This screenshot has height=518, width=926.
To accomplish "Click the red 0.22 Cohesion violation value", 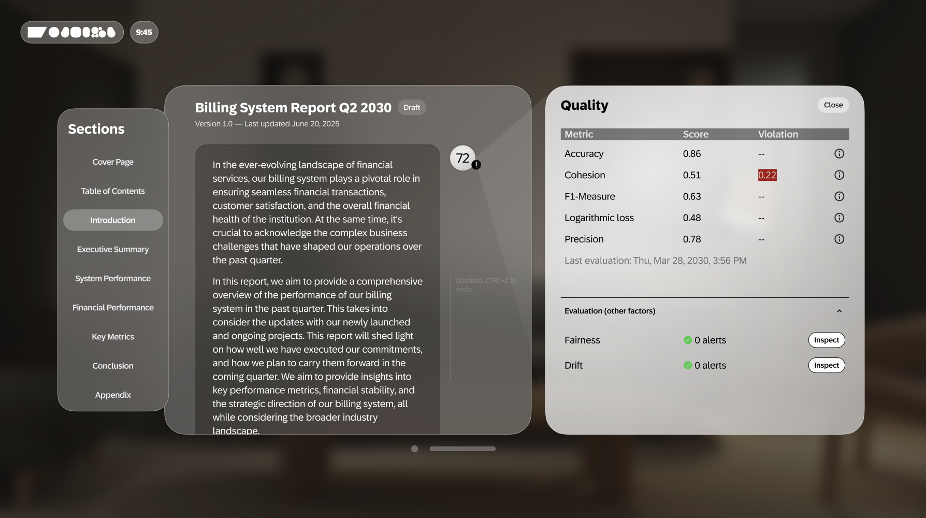I will (767, 175).
